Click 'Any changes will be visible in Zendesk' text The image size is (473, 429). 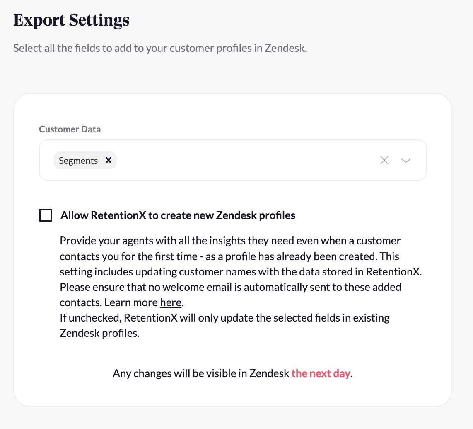(201, 373)
